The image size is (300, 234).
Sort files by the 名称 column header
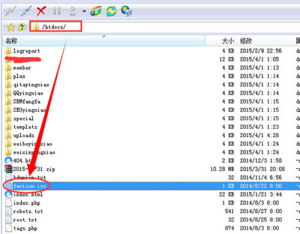click(104, 41)
